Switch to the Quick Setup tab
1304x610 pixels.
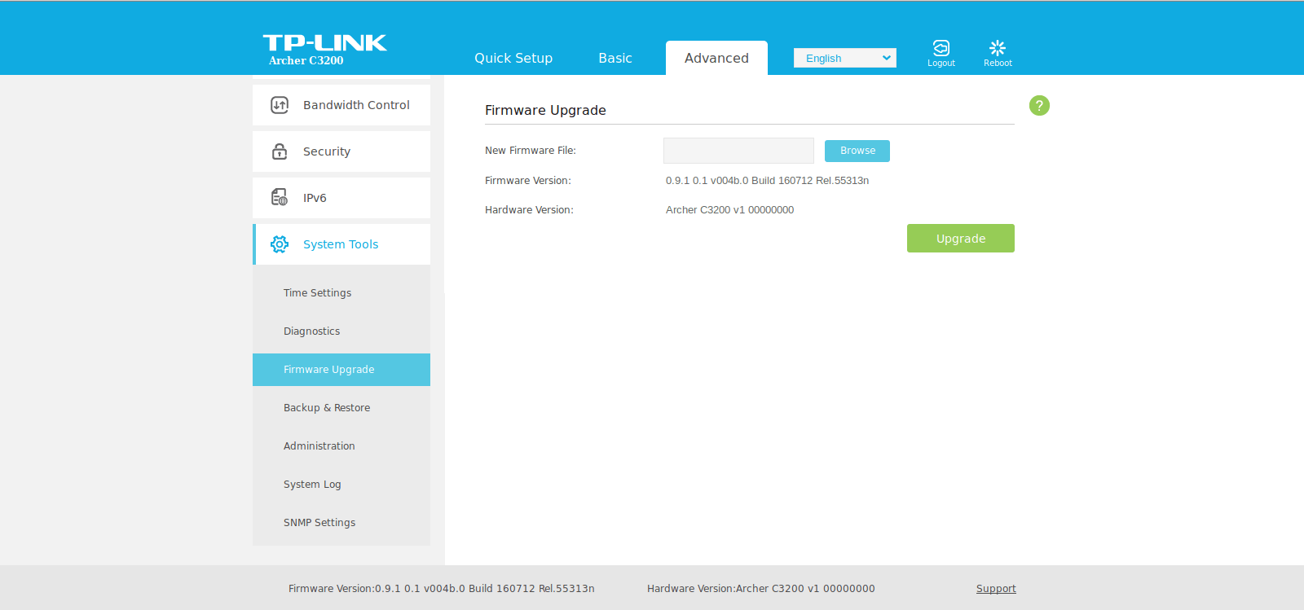point(513,58)
